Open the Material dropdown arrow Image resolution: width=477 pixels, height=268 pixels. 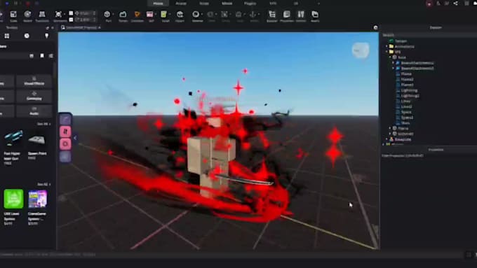(202, 14)
